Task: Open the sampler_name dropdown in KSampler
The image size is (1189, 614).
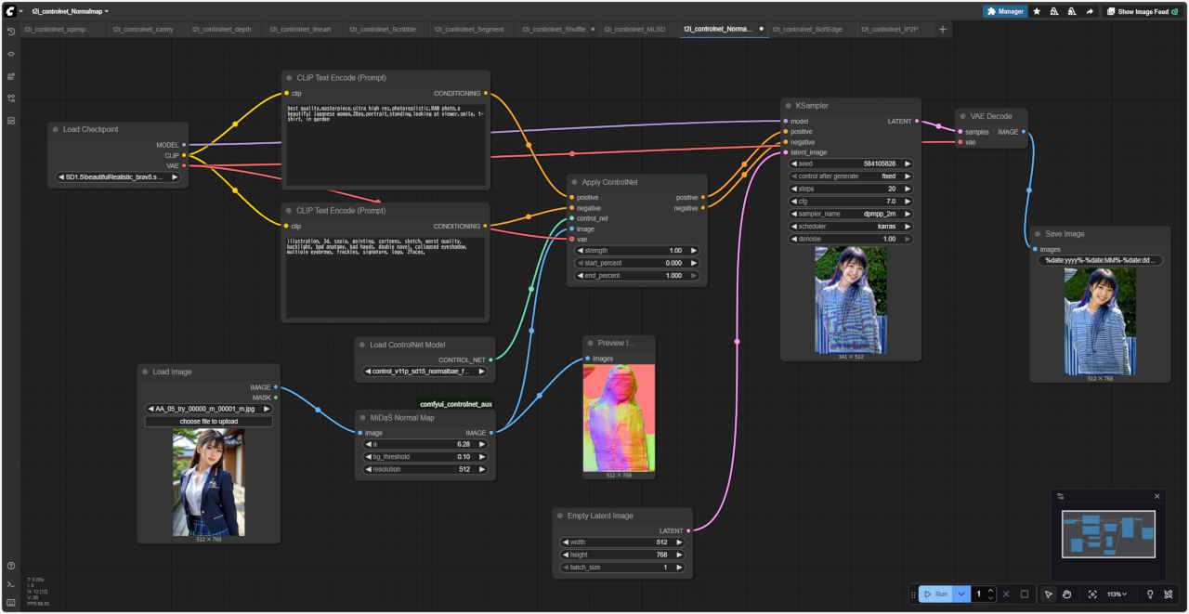Action: coord(850,214)
